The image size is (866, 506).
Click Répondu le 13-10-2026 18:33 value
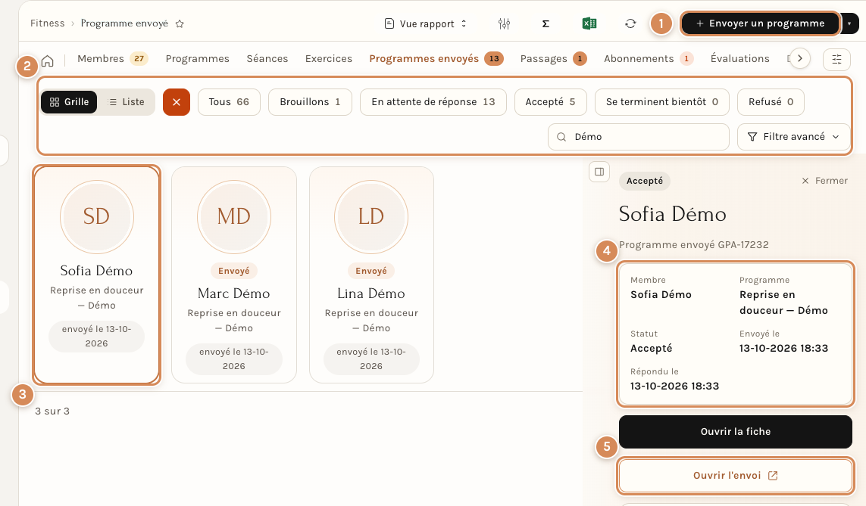coord(675,386)
